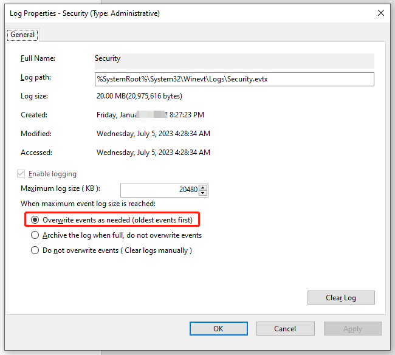Close the Log Properties dialog
The height and width of the screenshot is (355, 395).
click(x=380, y=13)
